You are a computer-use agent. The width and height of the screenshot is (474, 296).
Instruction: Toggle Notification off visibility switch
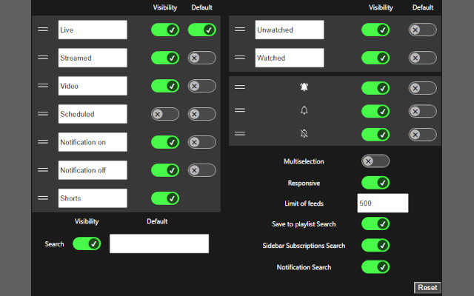(165, 170)
